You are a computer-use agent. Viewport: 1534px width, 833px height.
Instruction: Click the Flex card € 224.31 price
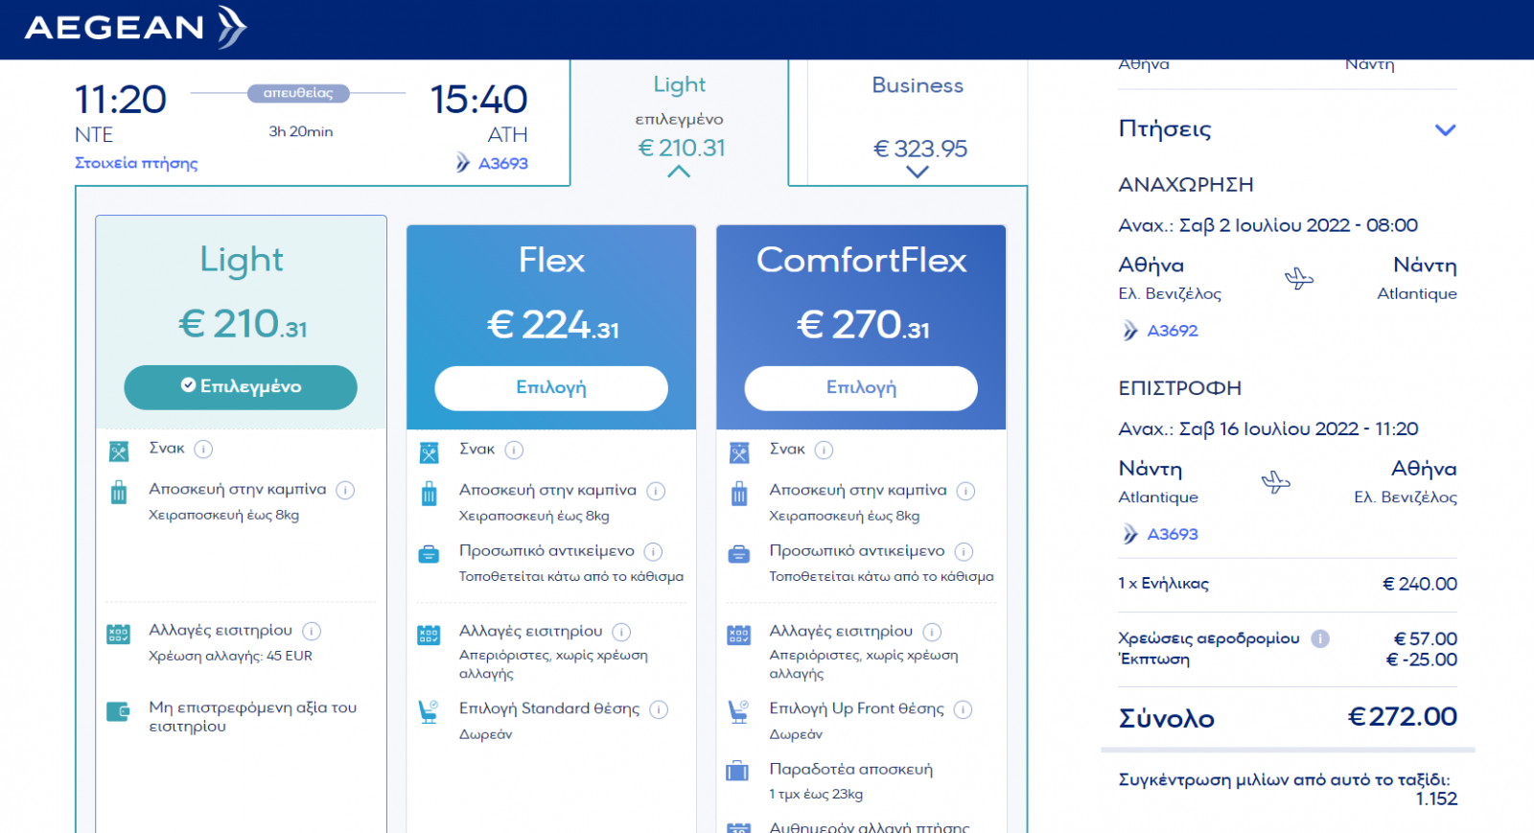tap(552, 325)
